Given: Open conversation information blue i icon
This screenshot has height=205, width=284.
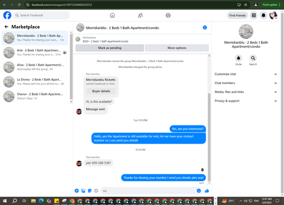Looking at the screenshot, I should click(204, 28).
